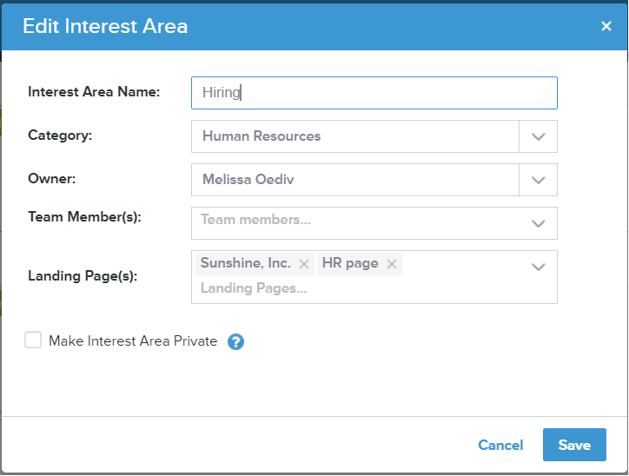Enable the Make Interest Area Private checkbox
629x476 pixels.
click(x=33, y=340)
